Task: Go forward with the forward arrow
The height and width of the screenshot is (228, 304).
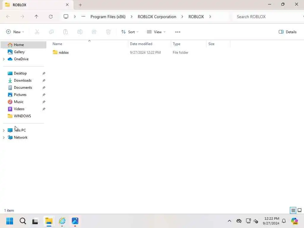Action: pyautogui.click(x=22, y=17)
